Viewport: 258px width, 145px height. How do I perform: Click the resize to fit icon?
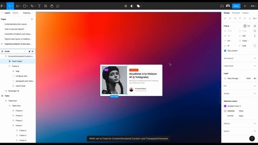[255, 26]
